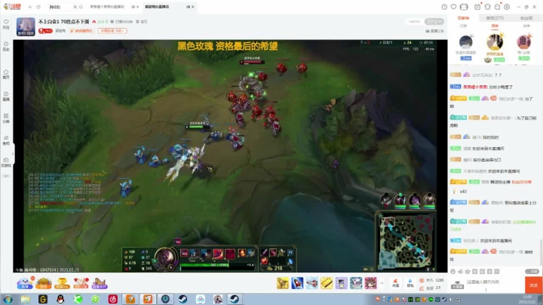Screen dimensions: 543x305
Task: Open the shirt skin icon in title bar
Action: point(488,7)
